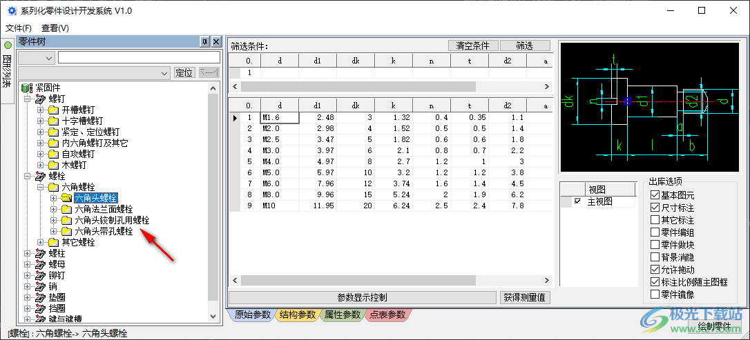Collapse the 六角螺栓 node

pos(41,187)
